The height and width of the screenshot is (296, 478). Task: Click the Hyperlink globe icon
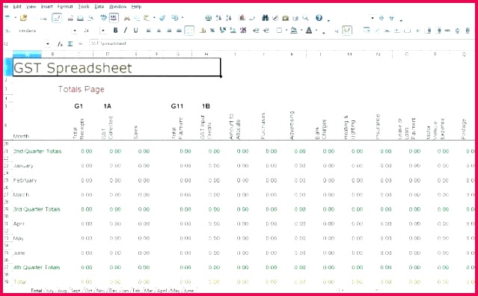[x=208, y=18]
